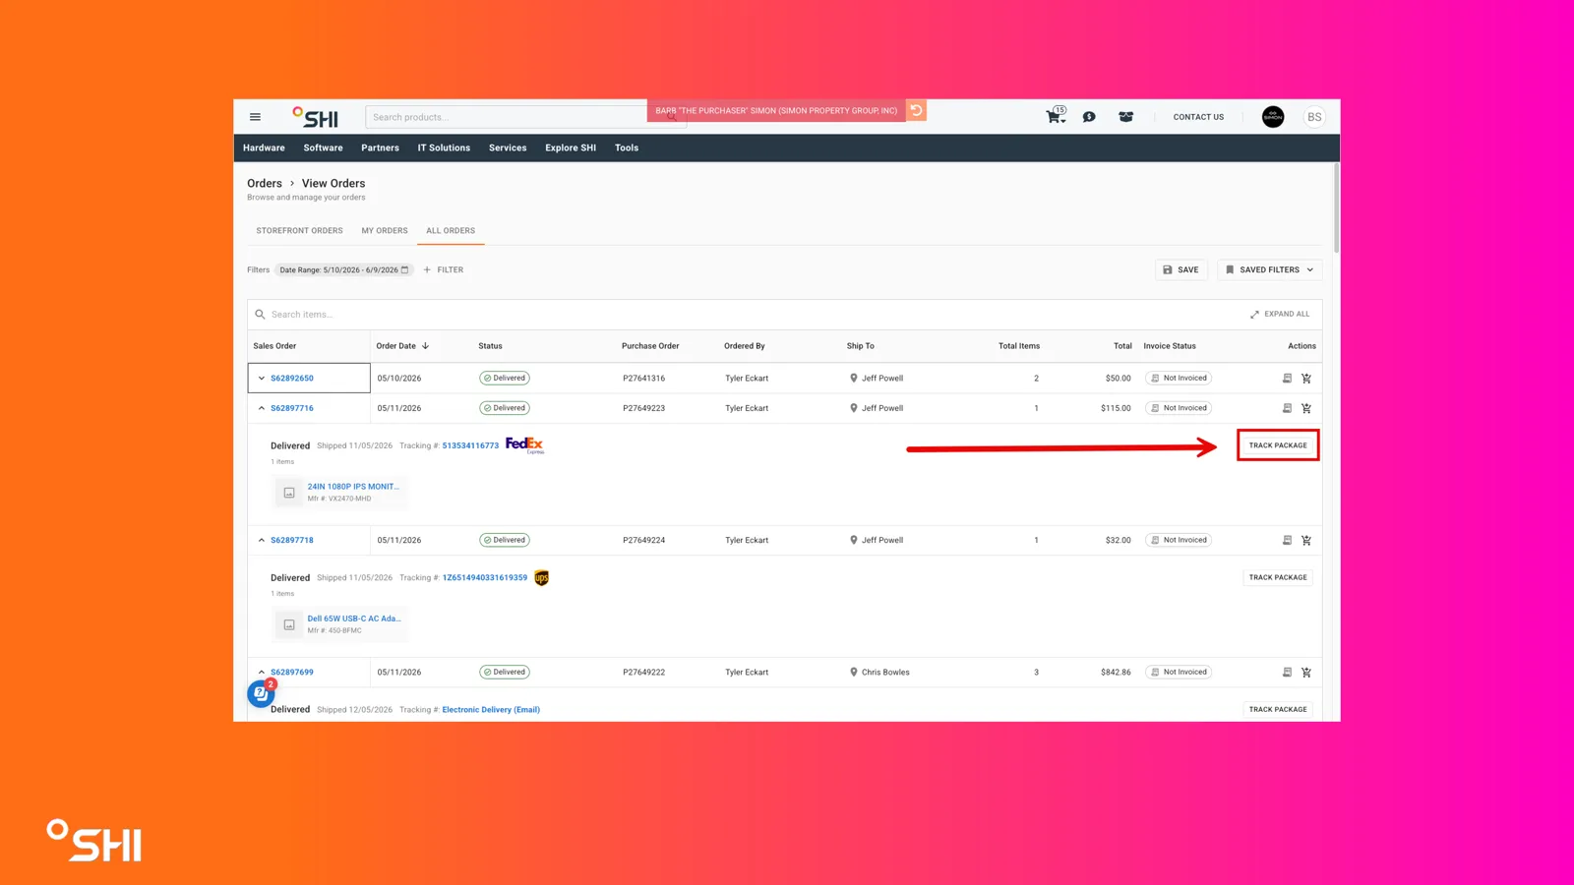Click the Save filter button
Viewport: 1574px width, 885px height.
(x=1180, y=269)
